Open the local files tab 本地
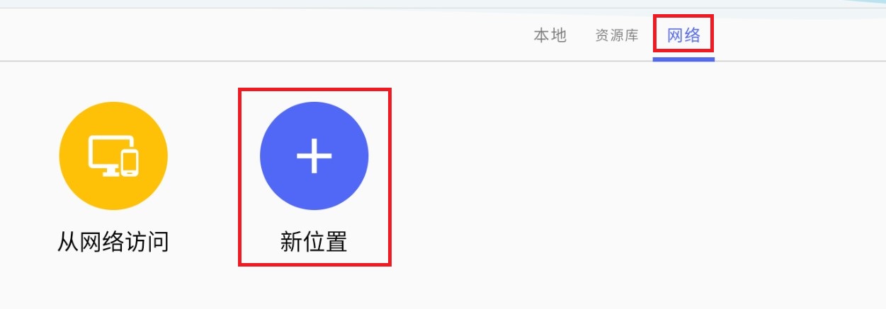This screenshot has width=886, height=309. [550, 35]
